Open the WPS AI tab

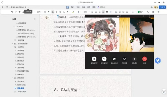click(101, 7)
